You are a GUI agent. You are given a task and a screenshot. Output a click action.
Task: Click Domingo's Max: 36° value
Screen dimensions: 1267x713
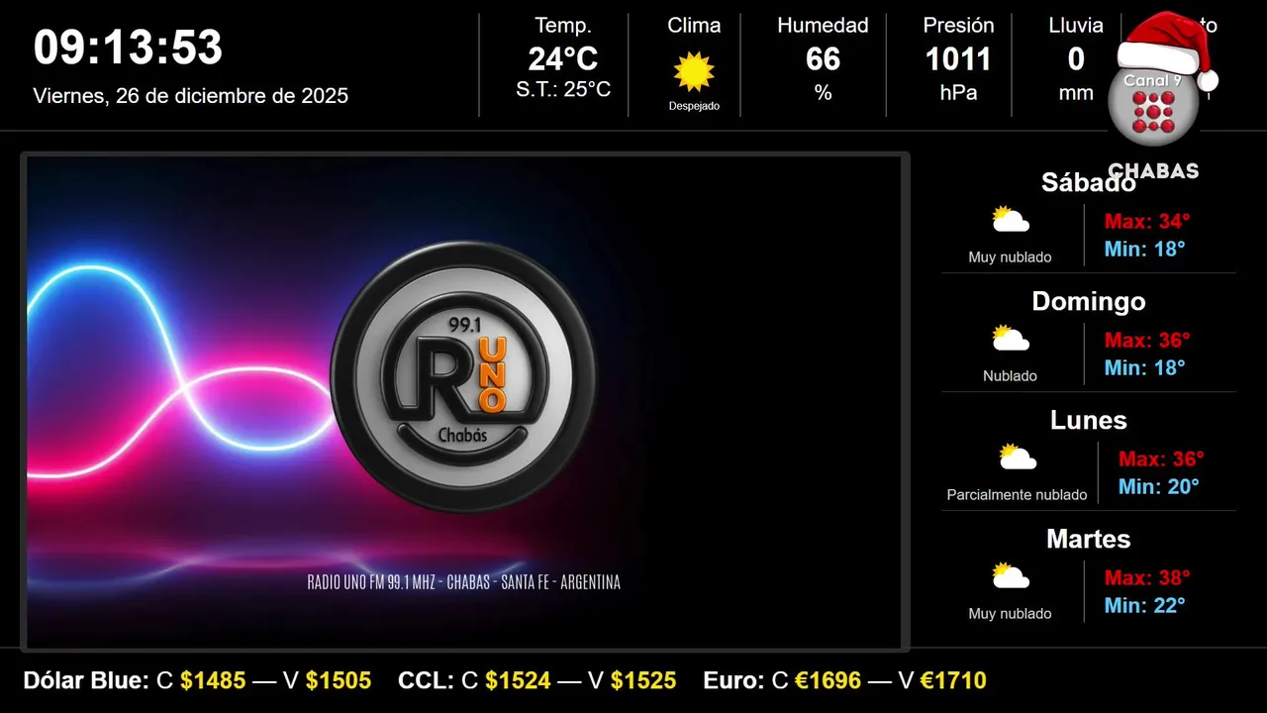[x=1147, y=340]
